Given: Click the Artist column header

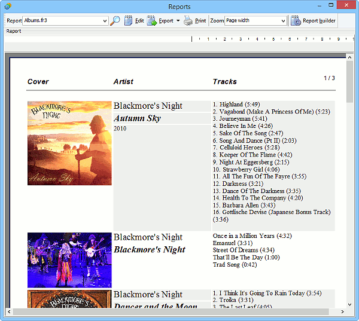Looking at the screenshot, I should (123, 82).
